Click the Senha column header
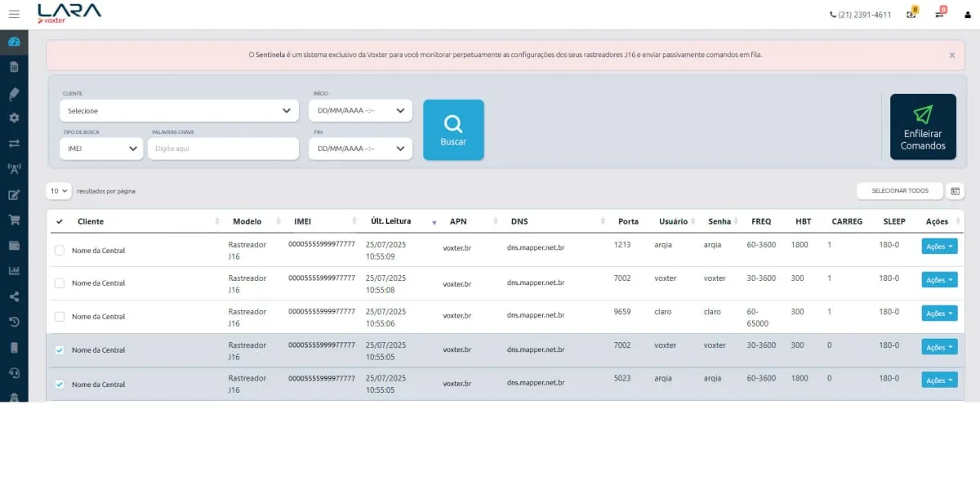Viewport: 980px width, 485px height. click(x=719, y=221)
